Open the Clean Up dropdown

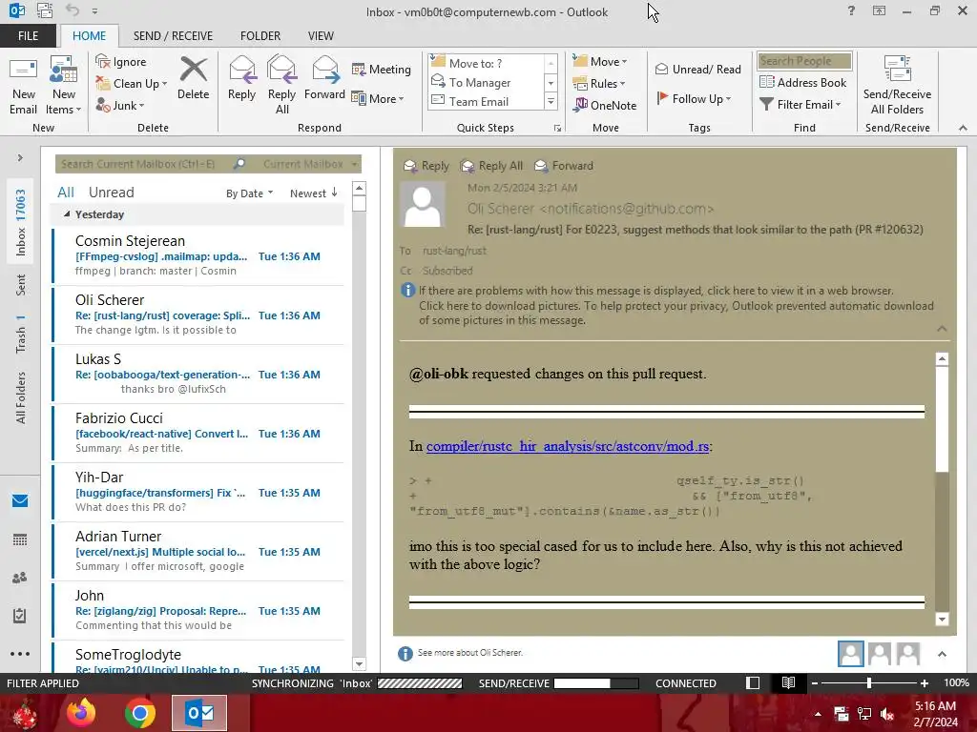[132, 84]
